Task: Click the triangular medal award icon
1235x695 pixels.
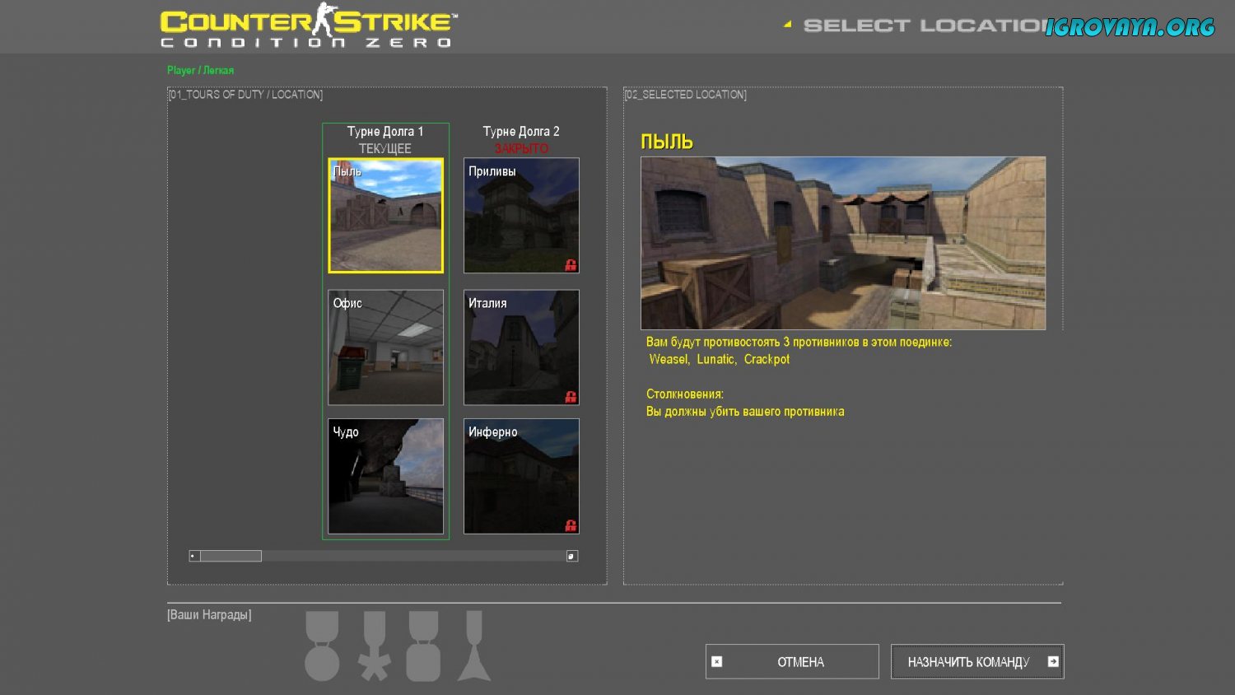Action: tap(474, 646)
